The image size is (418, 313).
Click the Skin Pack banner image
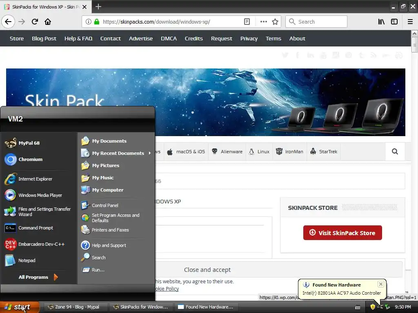pyautogui.click(x=206, y=102)
